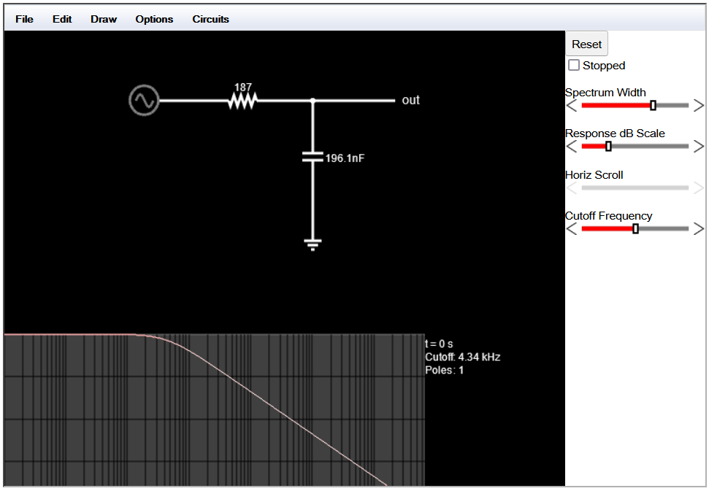The height and width of the screenshot is (491, 709).
Task: Click the Spectrum Width label
Action: click(x=605, y=92)
